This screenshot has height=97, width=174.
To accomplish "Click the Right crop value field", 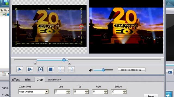I will [98, 92].
